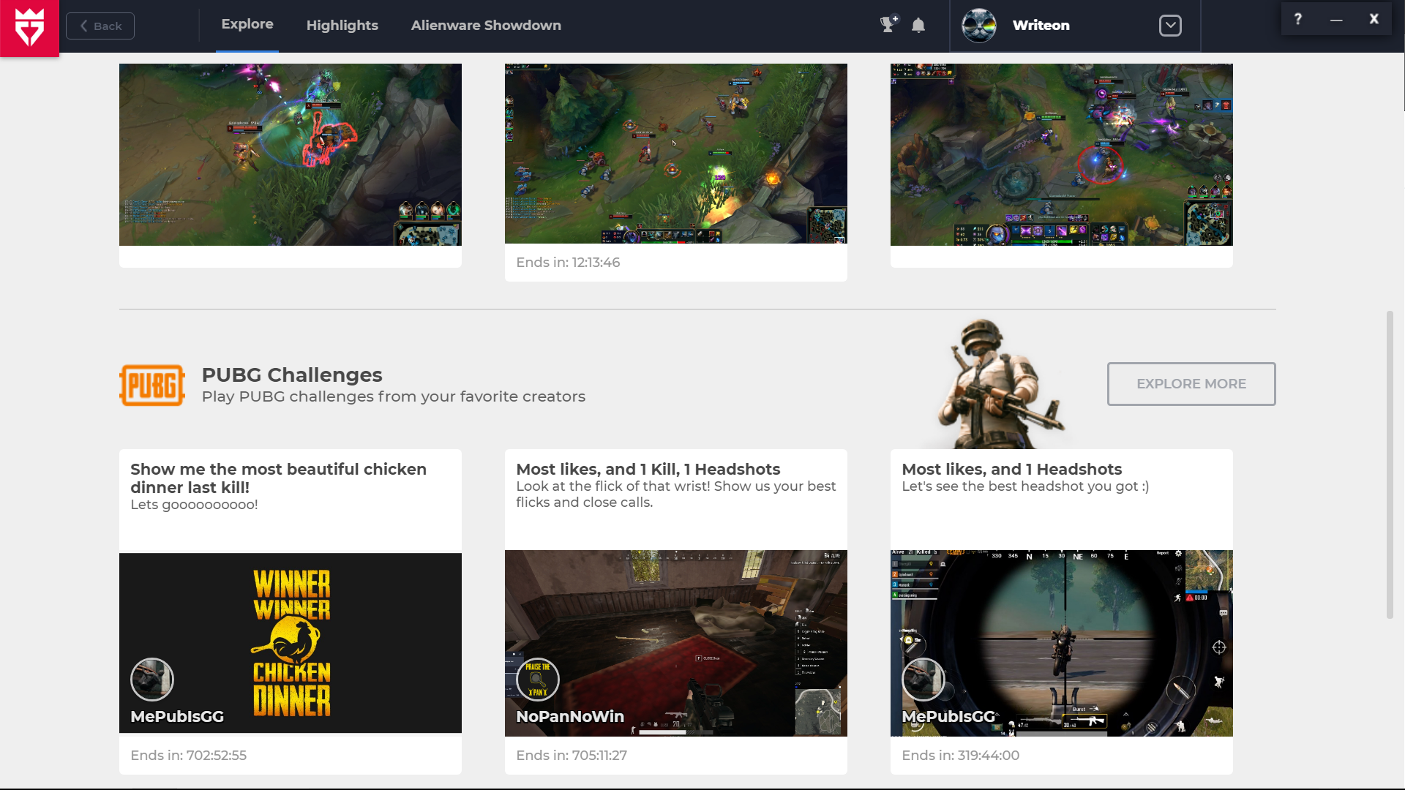
Task: Open the trophy rewards icon
Action: pyautogui.click(x=888, y=25)
